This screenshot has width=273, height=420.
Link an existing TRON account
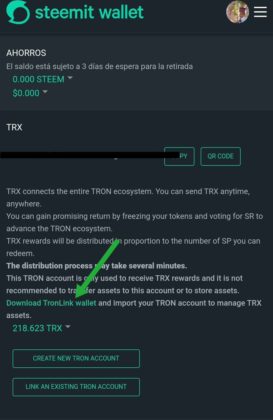76,387
